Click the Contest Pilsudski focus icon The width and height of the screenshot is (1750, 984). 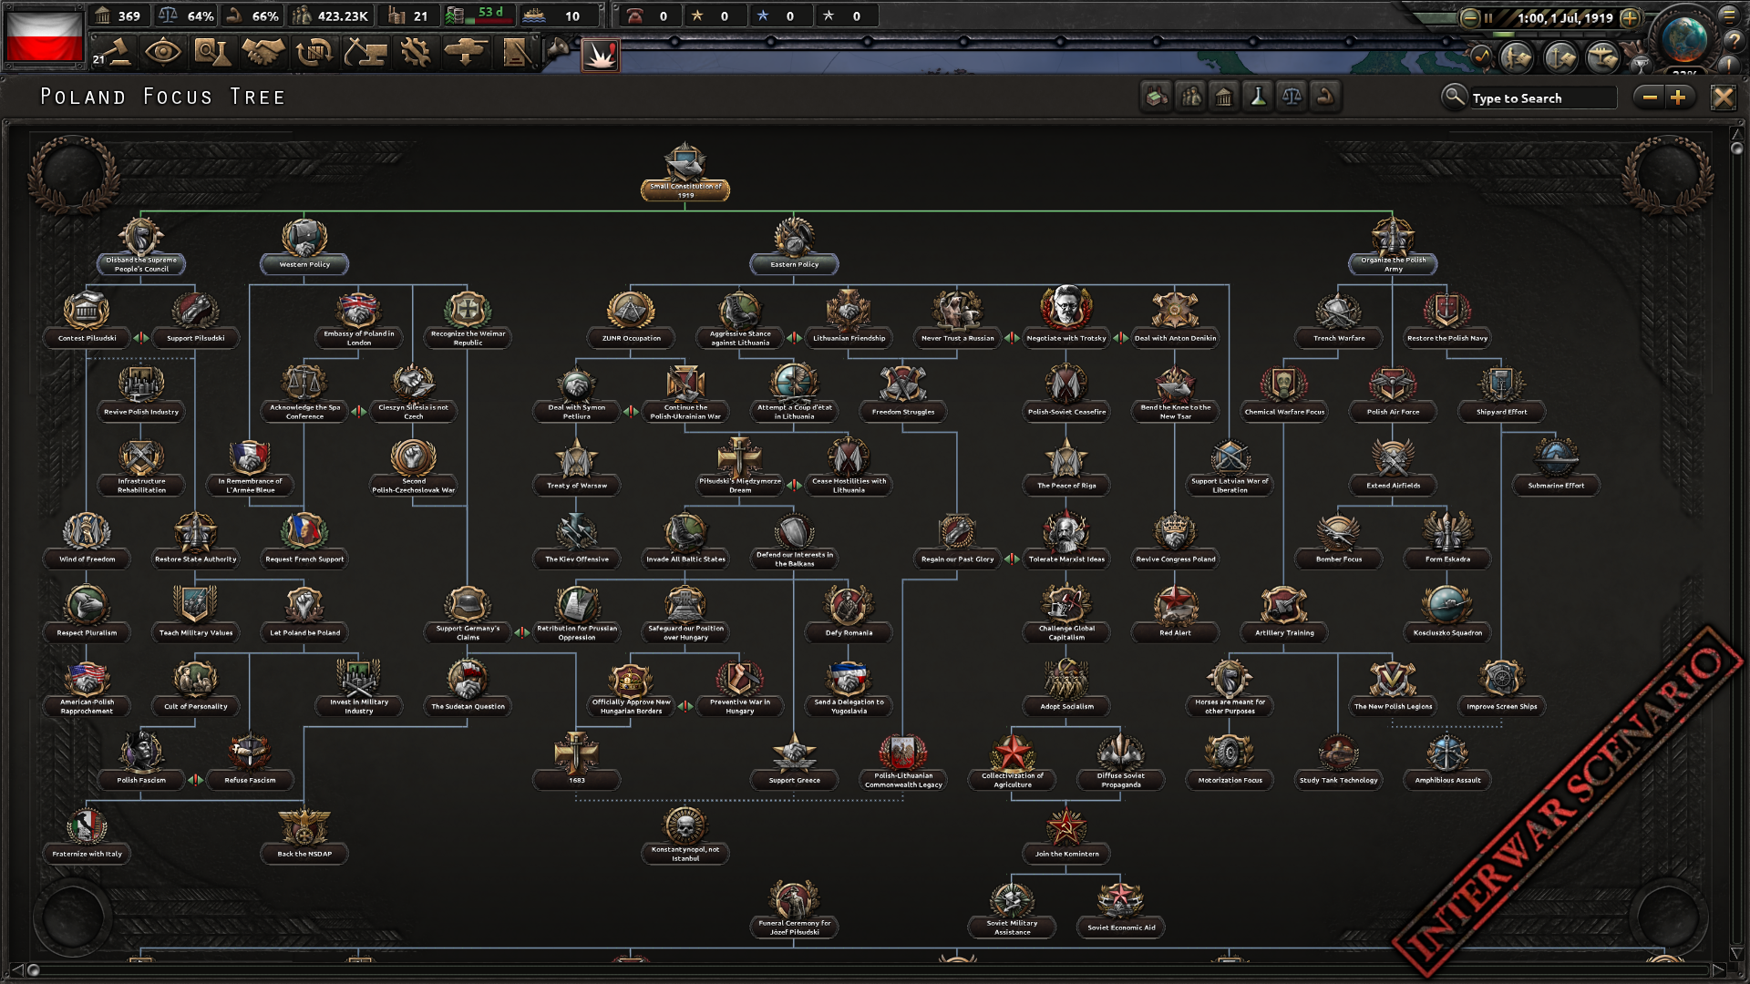pos(87,312)
